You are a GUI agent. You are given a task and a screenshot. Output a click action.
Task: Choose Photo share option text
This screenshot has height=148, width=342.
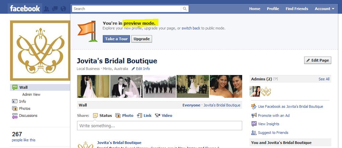pos(128,116)
